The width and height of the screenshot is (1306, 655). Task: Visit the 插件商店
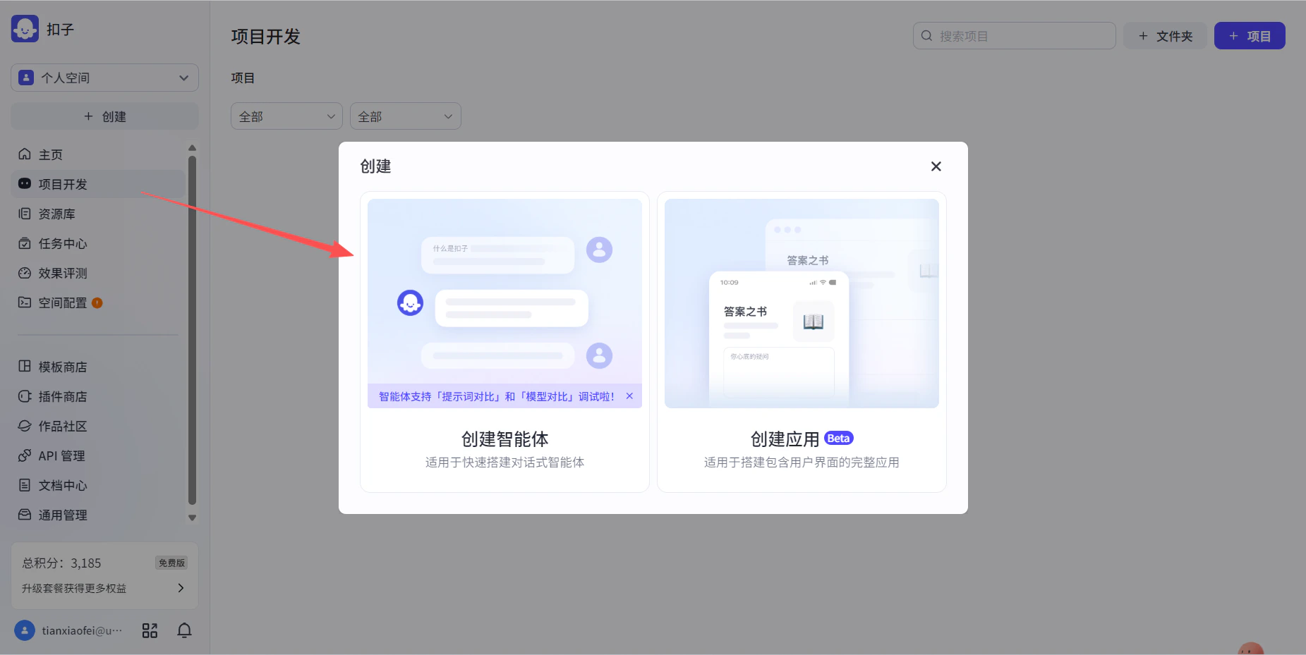pyautogui.click(x=61, y=396)
